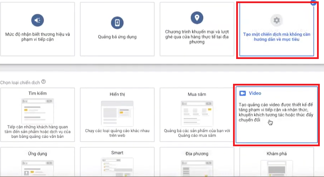The width and height of the screenshot is (324, 177).
Task: Click the phone icon for app promotion
Action: [117, 23]
